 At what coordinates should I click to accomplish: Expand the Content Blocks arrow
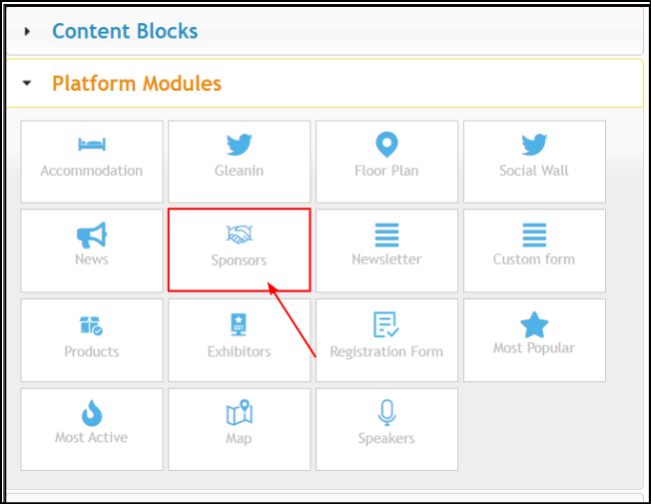(x=27, y=31)
